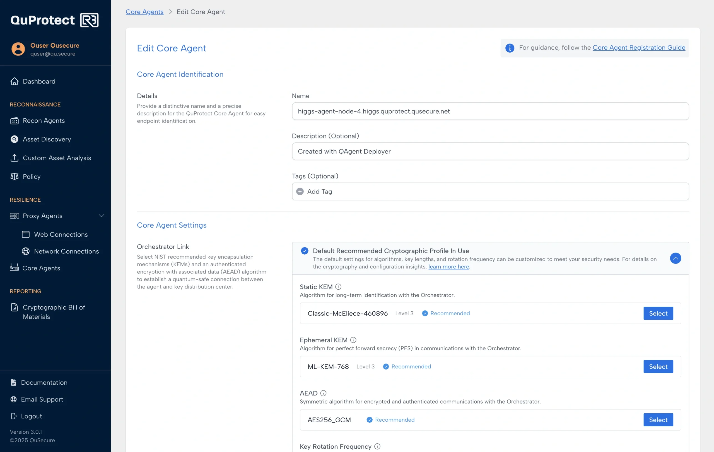The height and width of the screenshot is (452, 714).
Task: Open Custom Asset Analysis
Action: 57,158
